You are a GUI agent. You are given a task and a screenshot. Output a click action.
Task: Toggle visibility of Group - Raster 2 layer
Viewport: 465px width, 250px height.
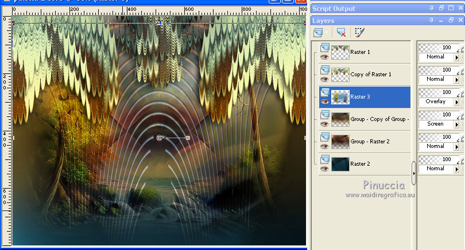point(324,146)
